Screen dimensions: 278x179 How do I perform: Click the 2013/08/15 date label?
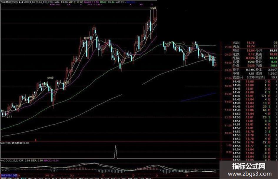[x=9, y=175]
